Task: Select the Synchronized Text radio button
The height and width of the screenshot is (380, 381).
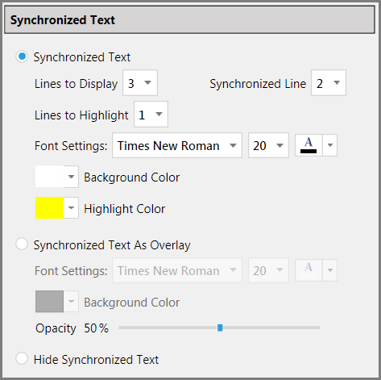Action: coord(22,56)
